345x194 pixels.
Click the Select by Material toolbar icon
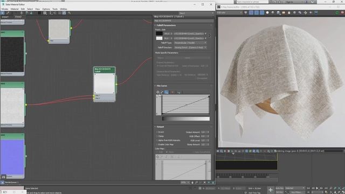(x=70, y=13)
